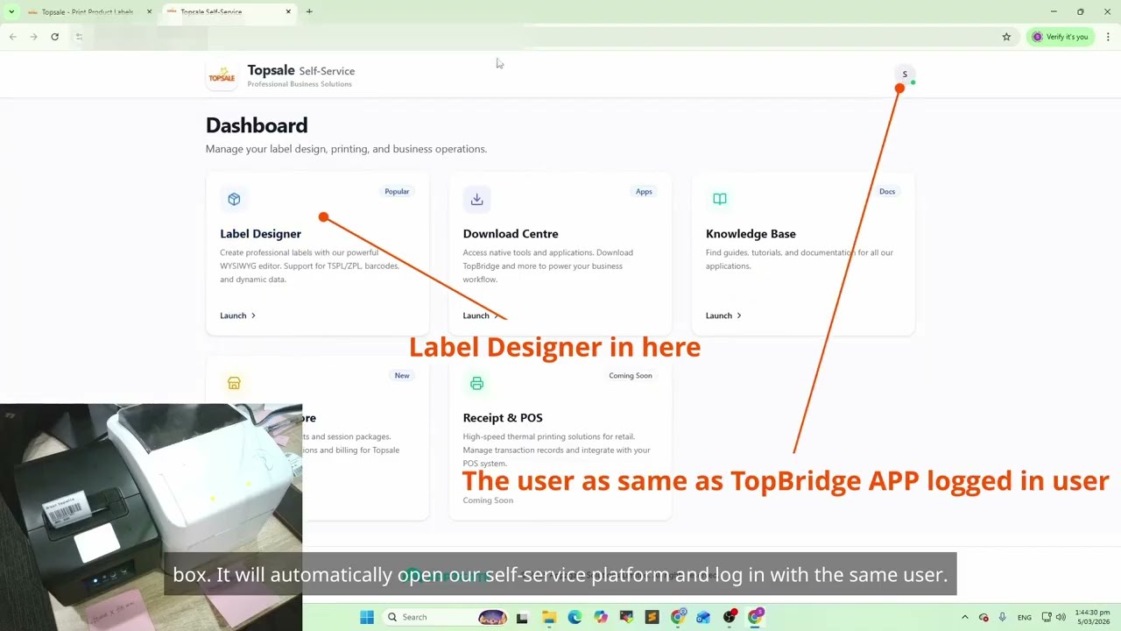The image size is (1121, 631).
Task: Open the Windows Start menu
Action: [367, 617]
